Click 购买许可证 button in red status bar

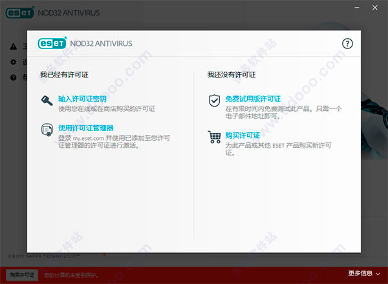tap(22, 275)
